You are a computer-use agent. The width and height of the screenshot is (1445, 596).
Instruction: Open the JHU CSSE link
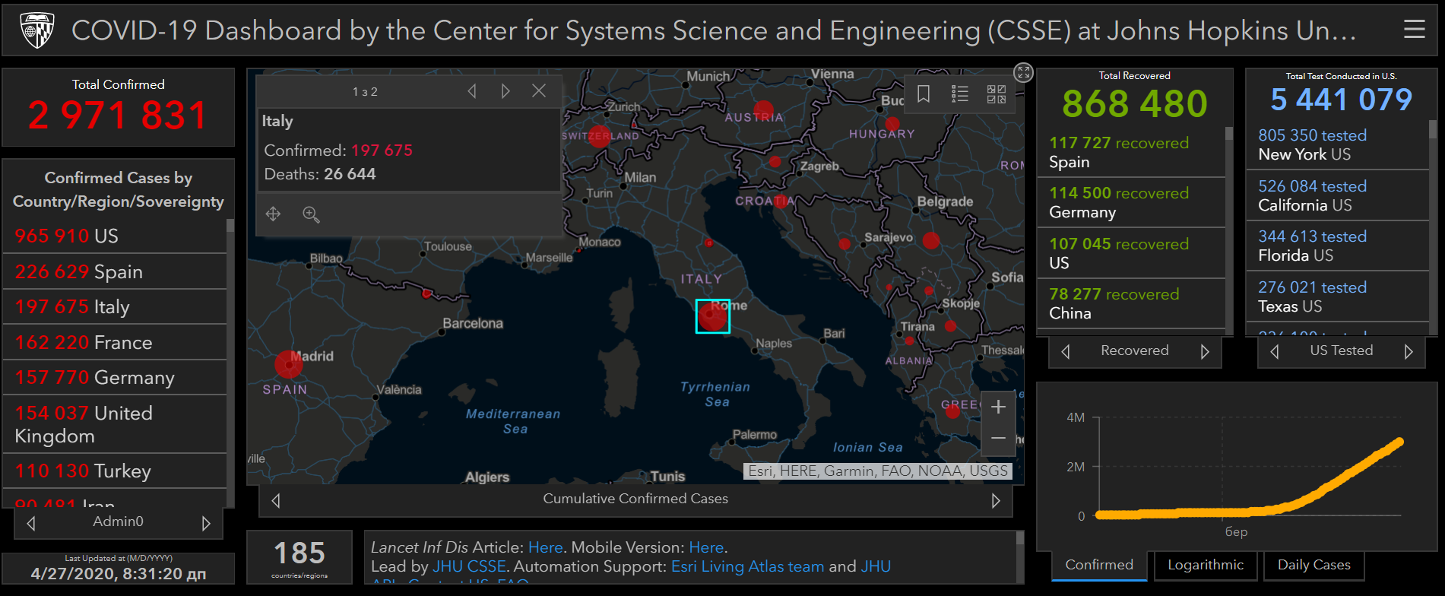click(x=469, y=566)
